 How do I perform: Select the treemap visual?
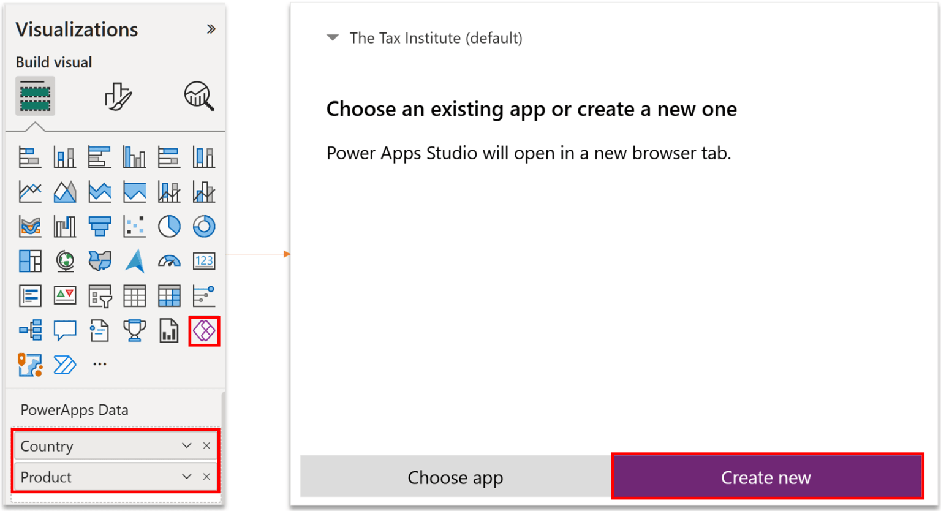[x=30, y=261]
